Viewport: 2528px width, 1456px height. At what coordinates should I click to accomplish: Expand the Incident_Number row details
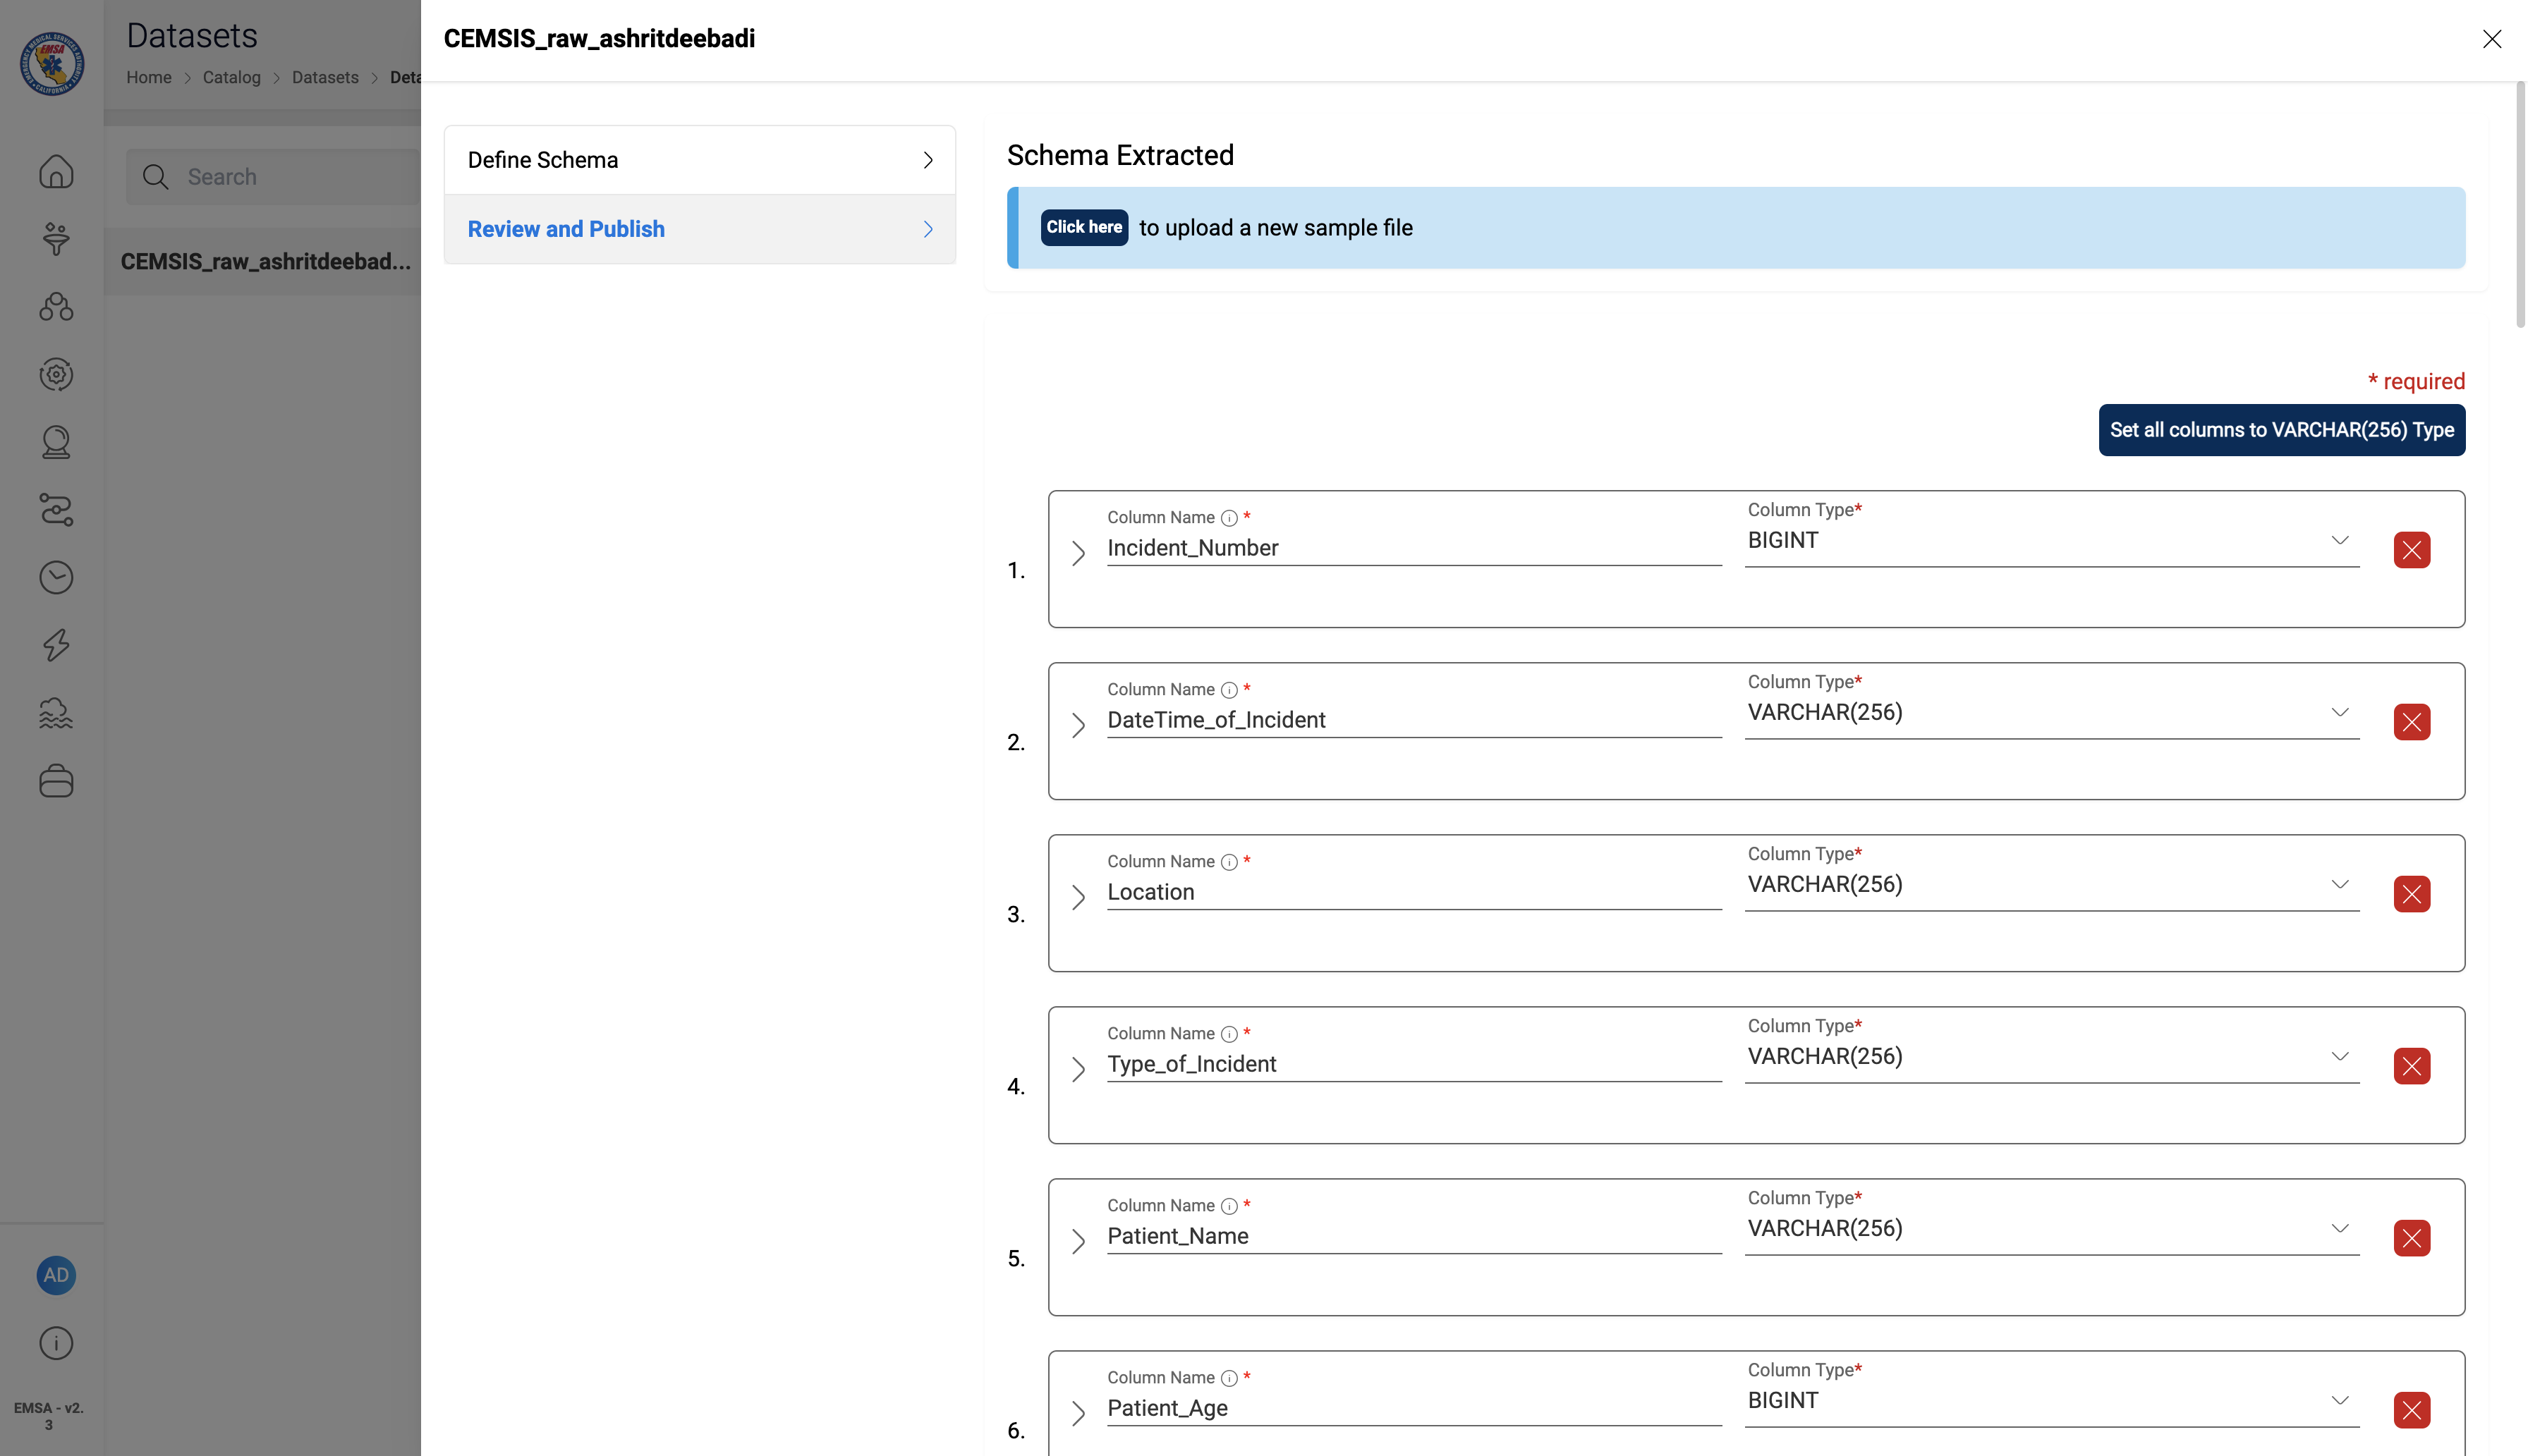point(1077,553)
